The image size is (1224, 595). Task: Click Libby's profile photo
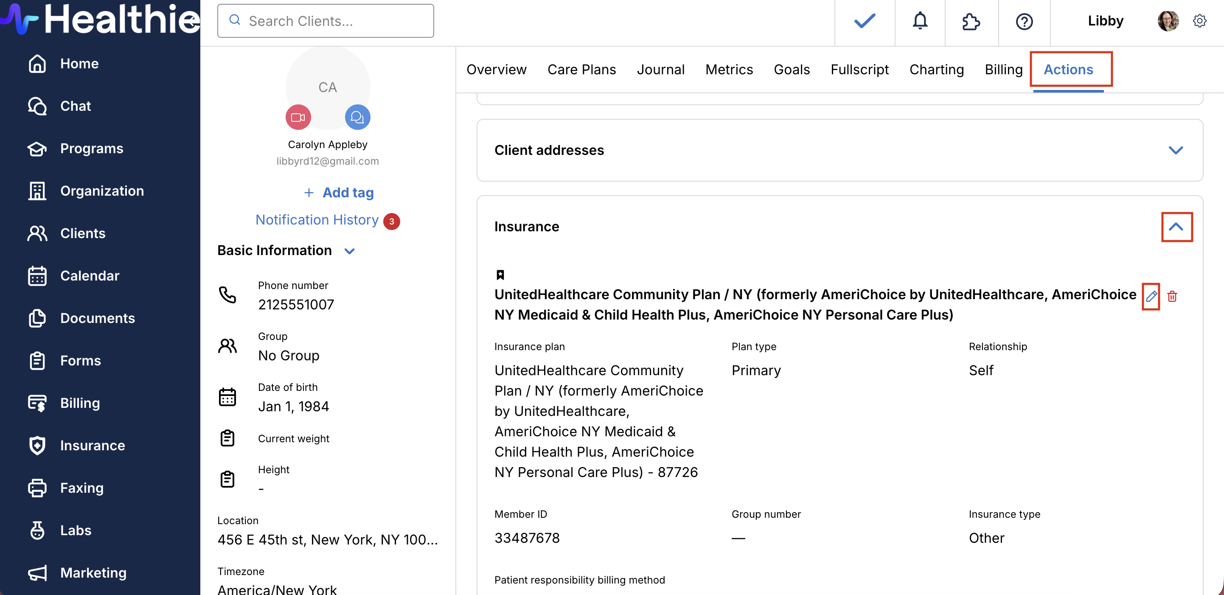coord(1168,21)
